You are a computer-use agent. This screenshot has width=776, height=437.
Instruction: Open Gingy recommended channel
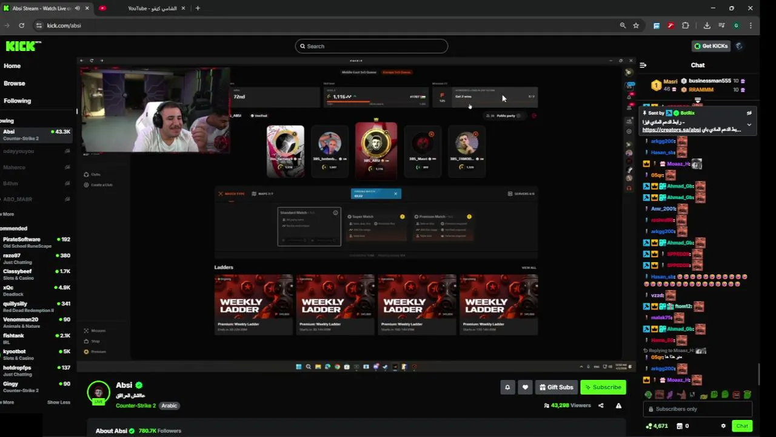coord(36,387)
